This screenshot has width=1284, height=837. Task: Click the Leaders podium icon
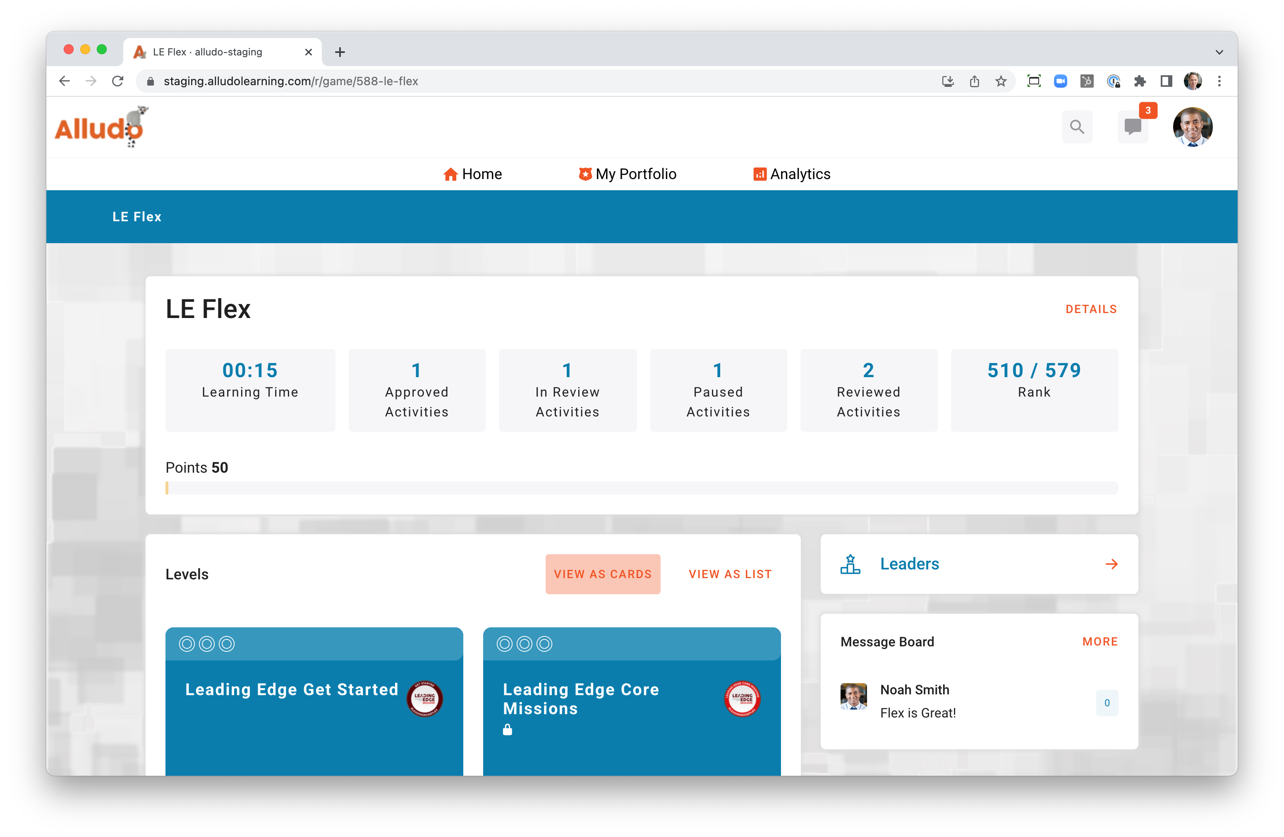pyautogui.click(x=850, y=564)
